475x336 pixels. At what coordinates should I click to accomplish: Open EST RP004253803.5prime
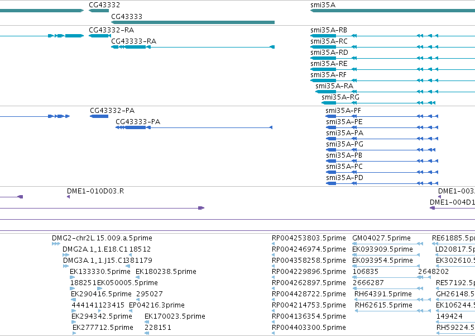pos(309,238)
